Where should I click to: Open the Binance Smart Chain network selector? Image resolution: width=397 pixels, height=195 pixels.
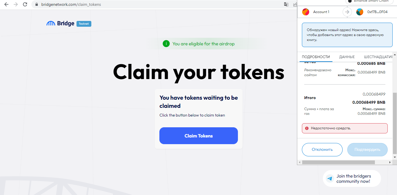[x=368, y=1]
